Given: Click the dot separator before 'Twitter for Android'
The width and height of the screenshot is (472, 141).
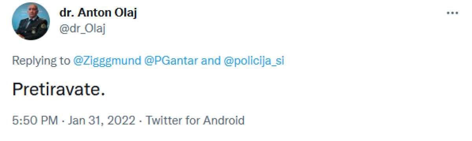Looking at the screenshot, I should 140,120.
